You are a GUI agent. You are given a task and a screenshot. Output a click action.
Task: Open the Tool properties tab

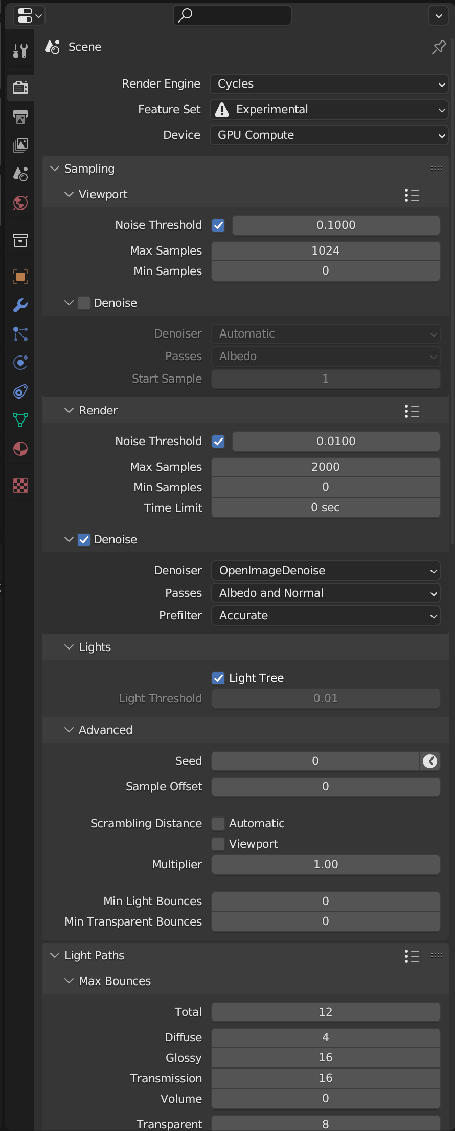[x=20, y=51]
